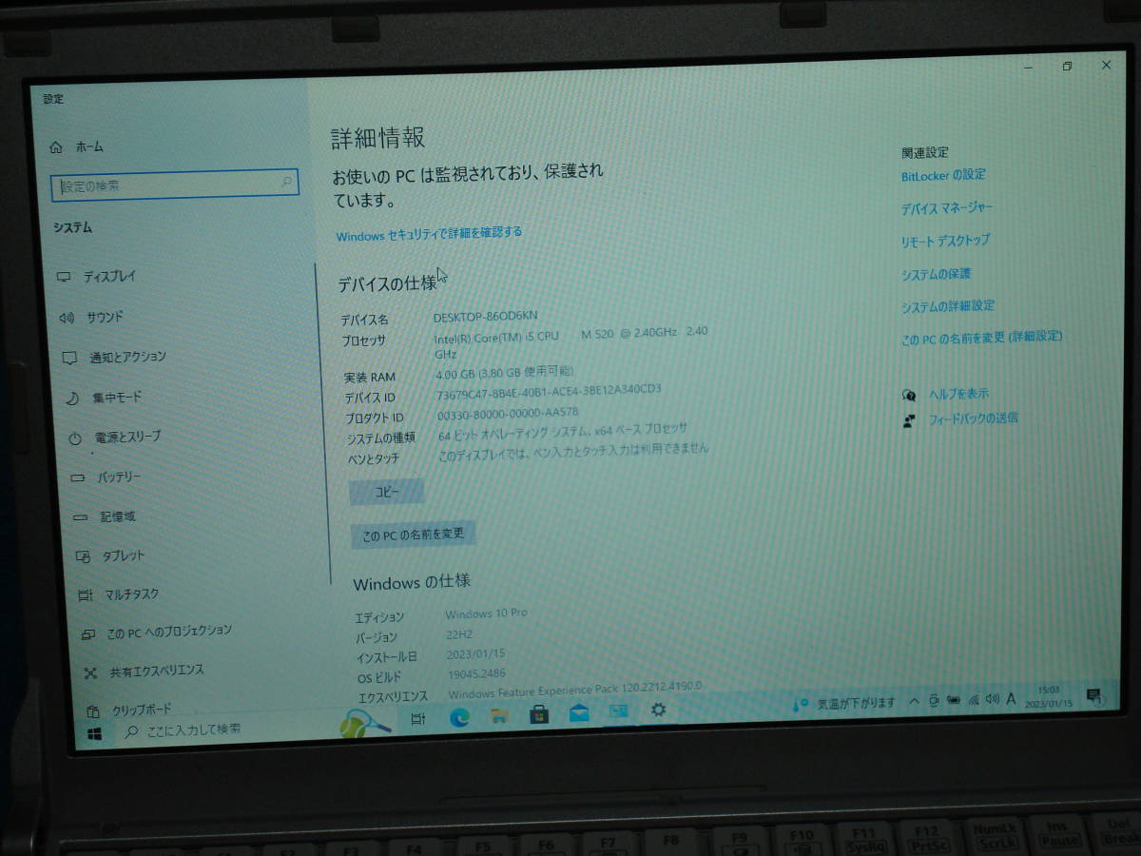Open the volume control in system tray
The image size is (1141, 856).
993,699
